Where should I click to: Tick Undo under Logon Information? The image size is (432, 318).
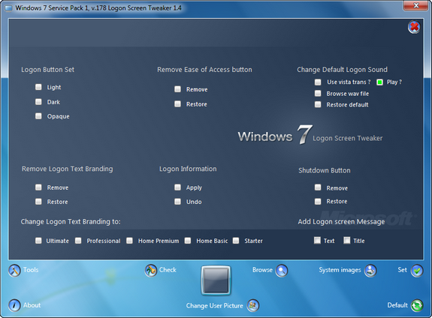(178, 202)
